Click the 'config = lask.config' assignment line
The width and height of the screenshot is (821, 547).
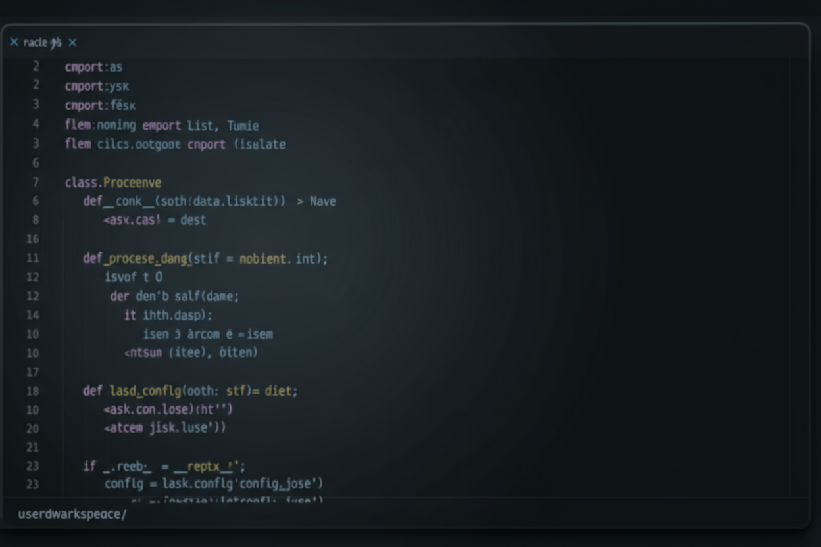(x=214, y=484)
